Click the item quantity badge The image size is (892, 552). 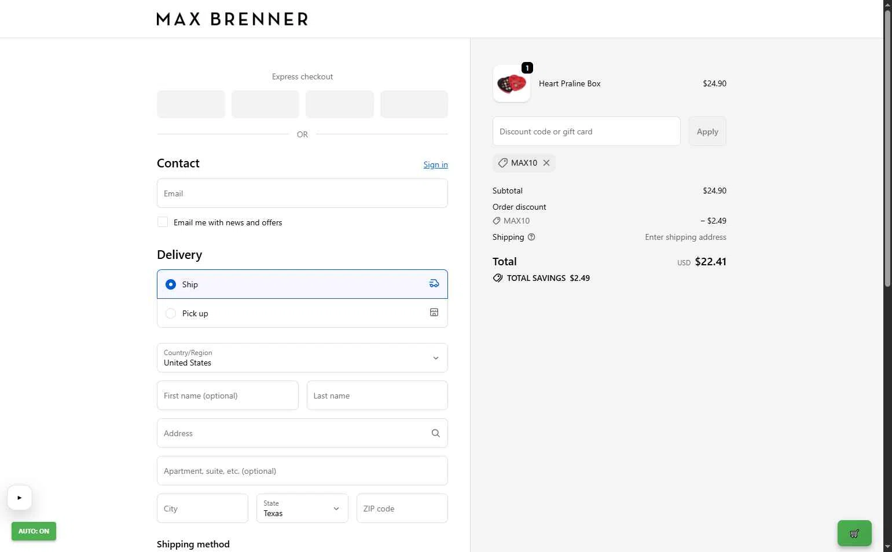(x=527, y=68)
